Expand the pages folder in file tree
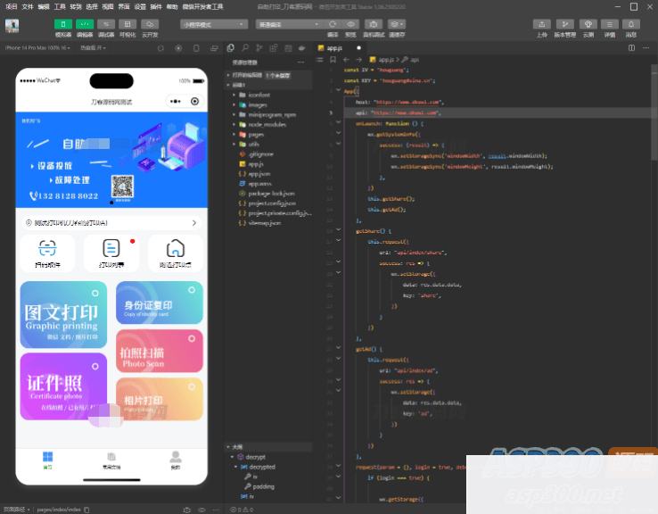This screenshot has width=658, height=514. (x=254, y=134)
